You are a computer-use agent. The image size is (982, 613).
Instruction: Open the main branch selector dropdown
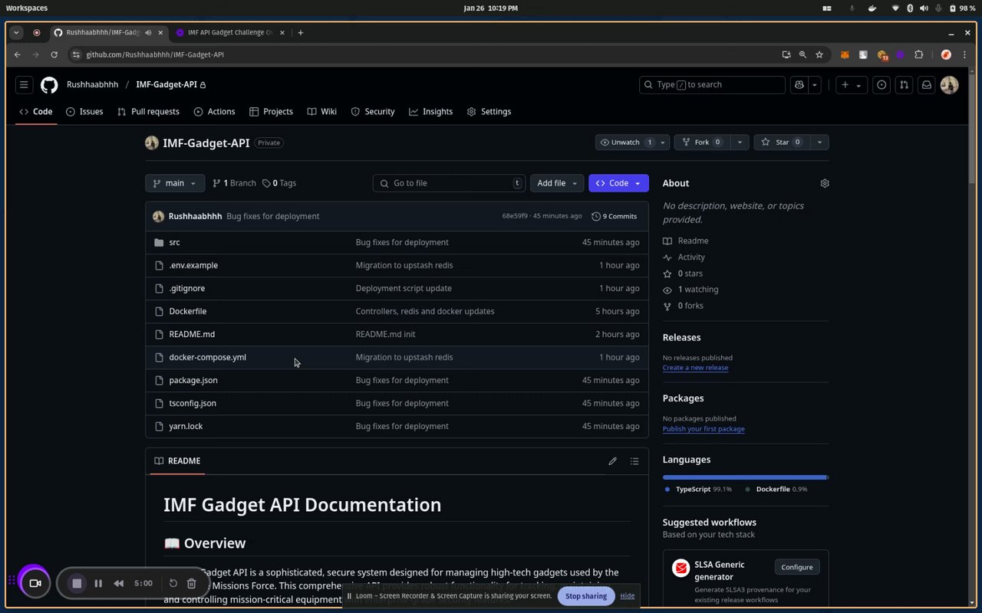pos(175,183)
